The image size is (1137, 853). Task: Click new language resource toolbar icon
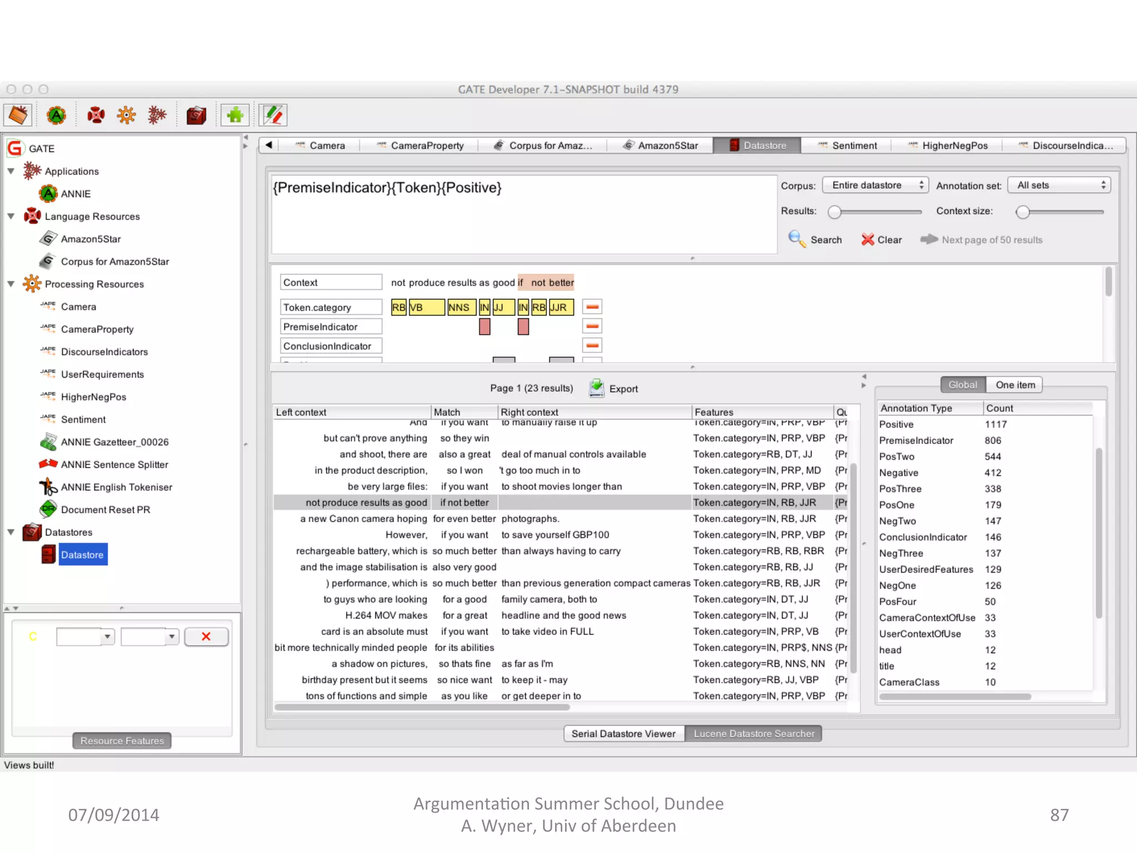pyautogui.click(x=96, y=116)
